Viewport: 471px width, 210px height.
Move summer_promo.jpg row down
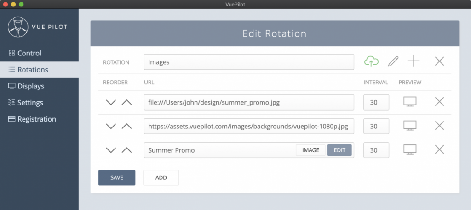pyautogui.click(x=111, y=102)
